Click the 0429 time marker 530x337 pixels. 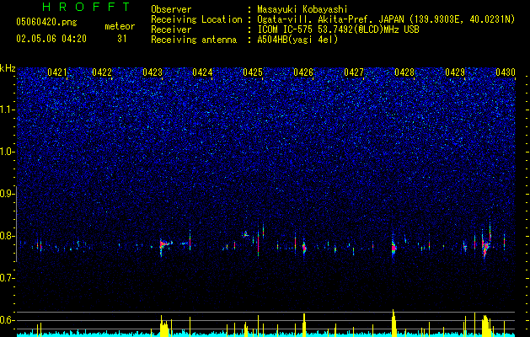click(x=455, y=72)
